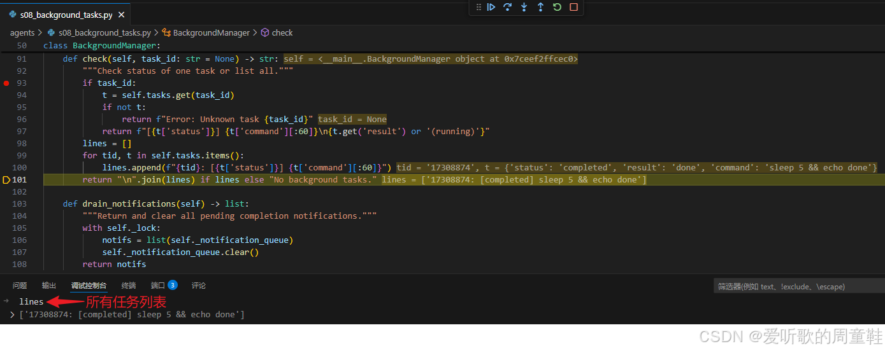The height and width of the screenshot is (351, 885).
Task: Click 'if not t:' on line 95
Action: click(124, 107)
